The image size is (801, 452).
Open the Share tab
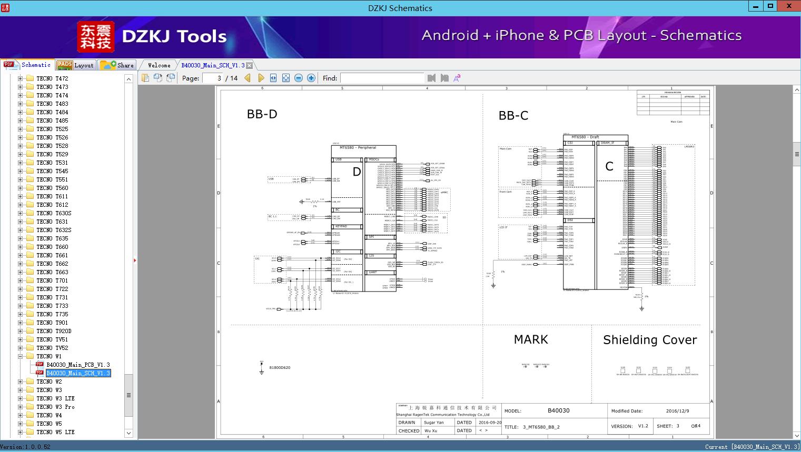pos(117,65)
